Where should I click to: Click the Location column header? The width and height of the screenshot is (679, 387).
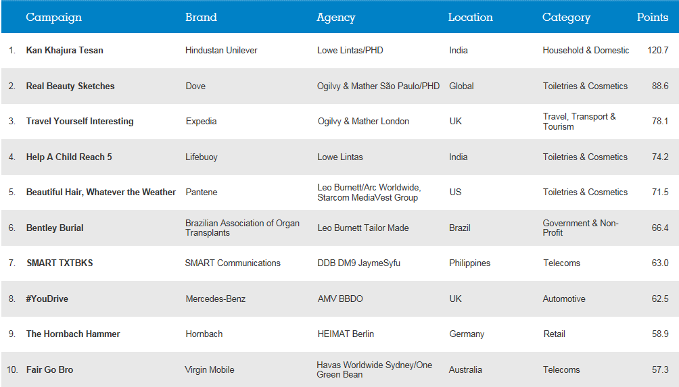(x=470, y=18)
